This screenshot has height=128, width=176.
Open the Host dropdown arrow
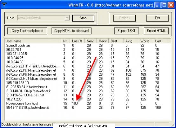[67, 18]
